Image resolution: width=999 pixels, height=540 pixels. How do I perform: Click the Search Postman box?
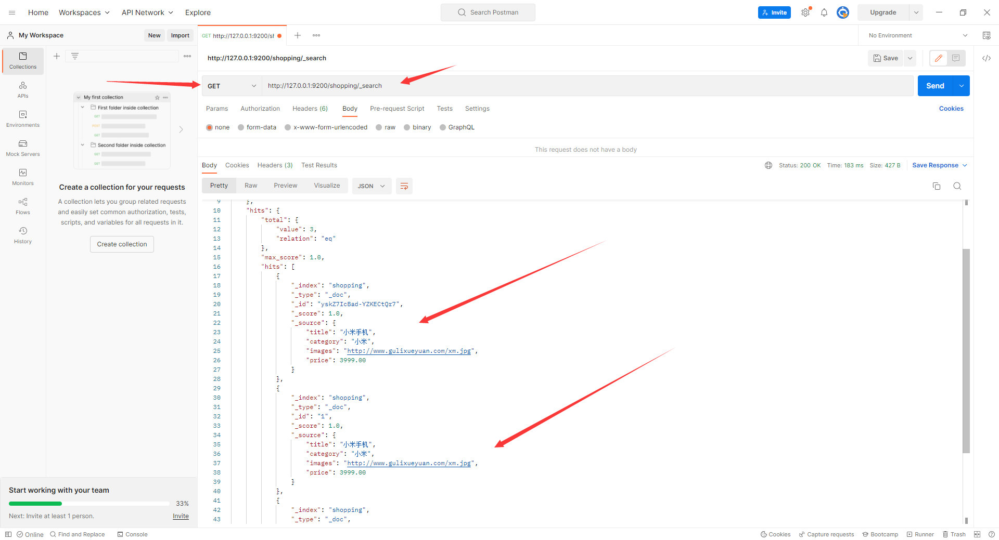pos(488,12)
